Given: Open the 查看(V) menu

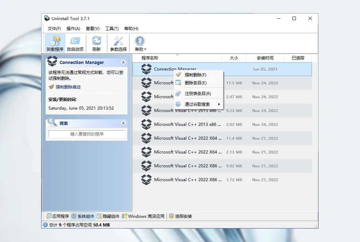Looking at the screenshot, I should click(92, 29).
